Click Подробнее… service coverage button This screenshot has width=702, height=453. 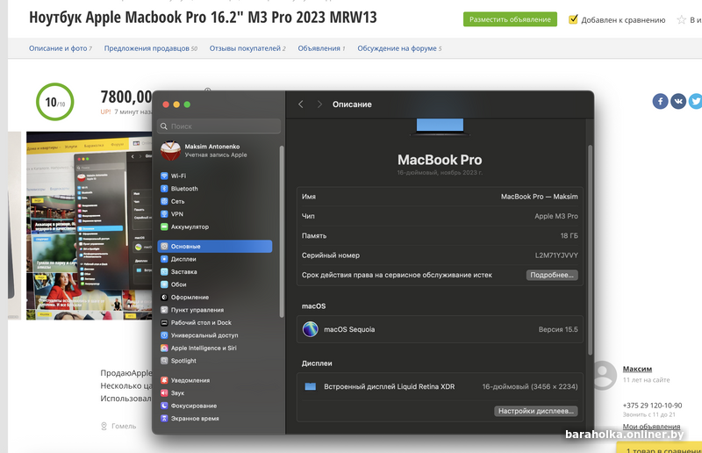coord(552,275)
